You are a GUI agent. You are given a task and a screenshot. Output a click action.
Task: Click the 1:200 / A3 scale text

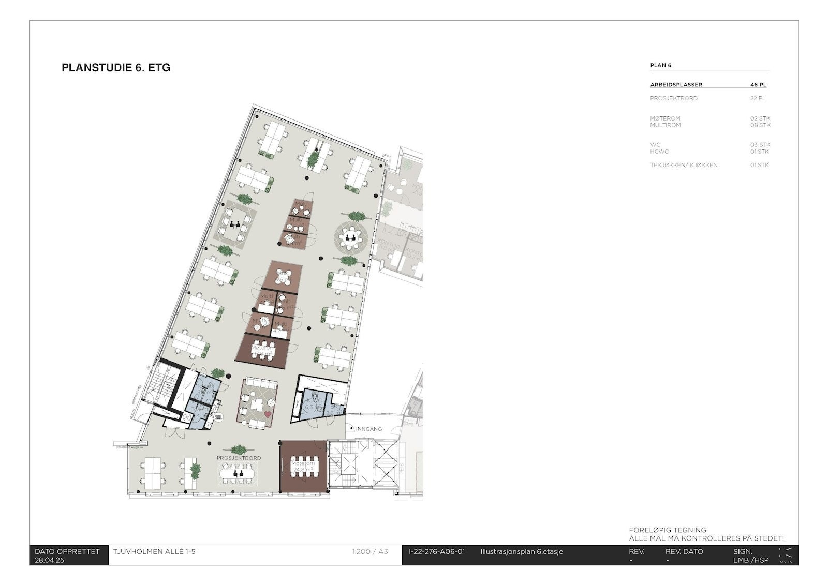coord(369,551)
